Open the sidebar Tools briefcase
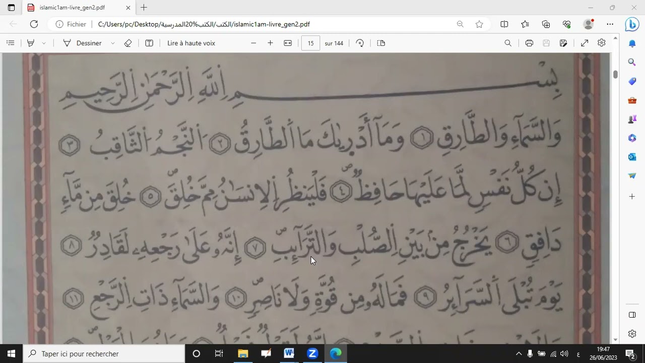The width and height of the screenshot is (645, 363). click(x=632, y=100)
